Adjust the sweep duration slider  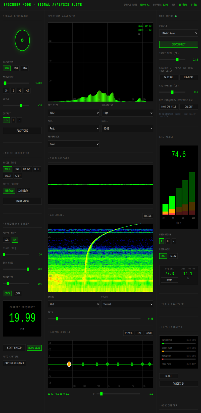(16, 284)
